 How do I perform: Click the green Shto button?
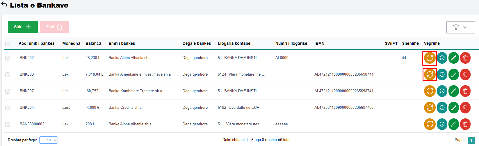coord(23,27)
